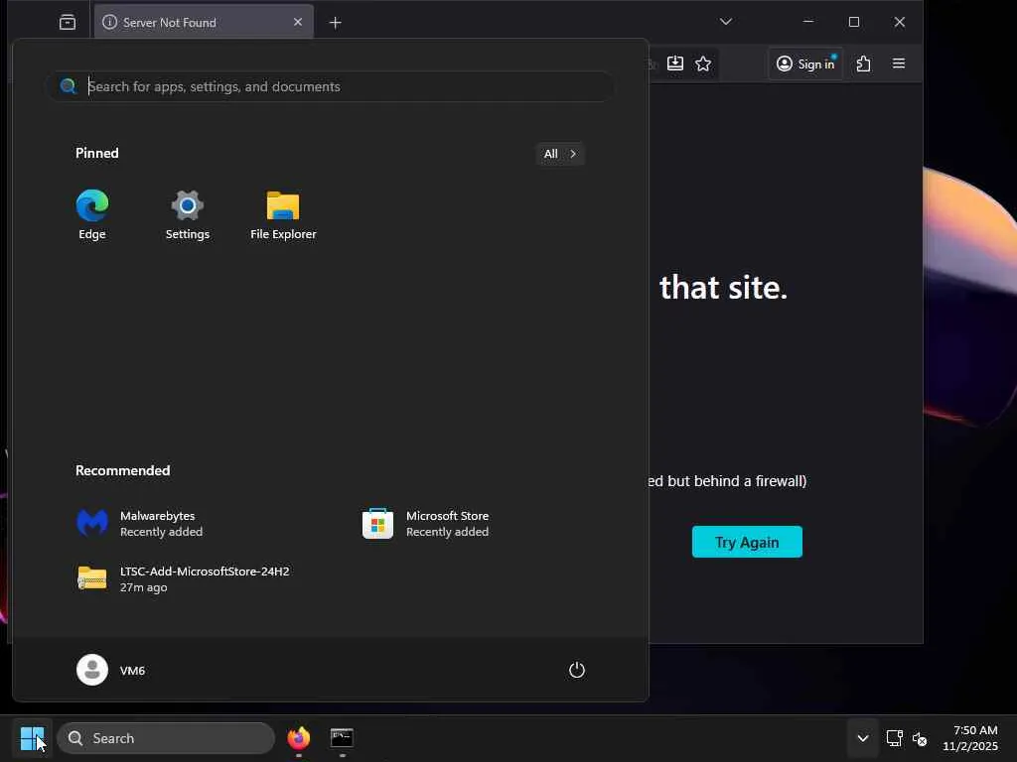This screenshot has height=762, width=1017.
Task: Open the Firefox list all tabs dropdown
Action: tap(726, 22)
